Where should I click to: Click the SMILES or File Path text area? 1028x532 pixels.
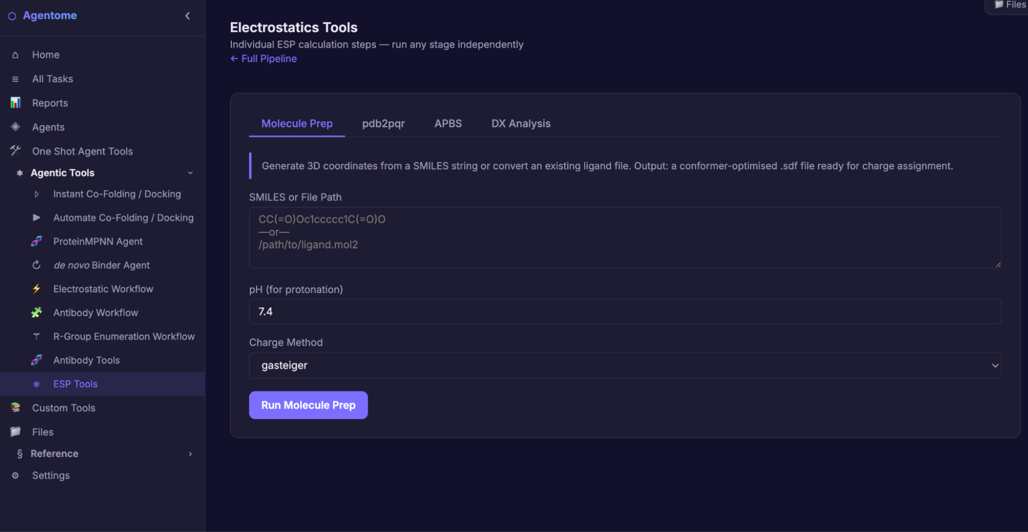click(x=625, y=237)
